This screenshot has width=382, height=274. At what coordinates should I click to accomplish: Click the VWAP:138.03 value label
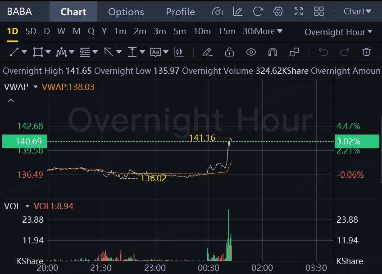coord(68,87)
